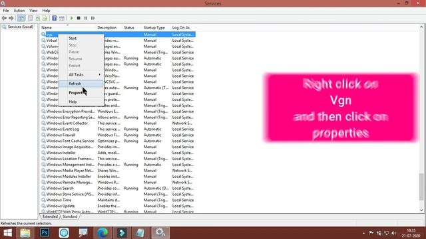Select the Windows Time service
426x239 pixels.
click(118, 200)
